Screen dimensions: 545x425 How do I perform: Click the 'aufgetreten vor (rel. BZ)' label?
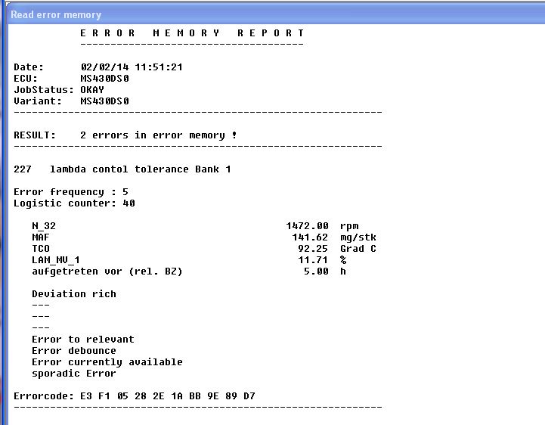coord(107,271)
